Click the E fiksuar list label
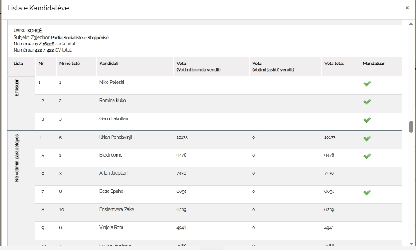The width and height of the screenshot is (416, 250). tap(17, 88)
